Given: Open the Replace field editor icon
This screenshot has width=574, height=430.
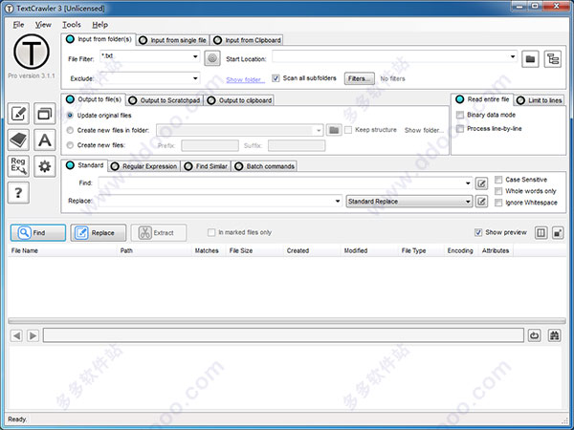Looking at the screenshot, I should click(x=481, y=201).
